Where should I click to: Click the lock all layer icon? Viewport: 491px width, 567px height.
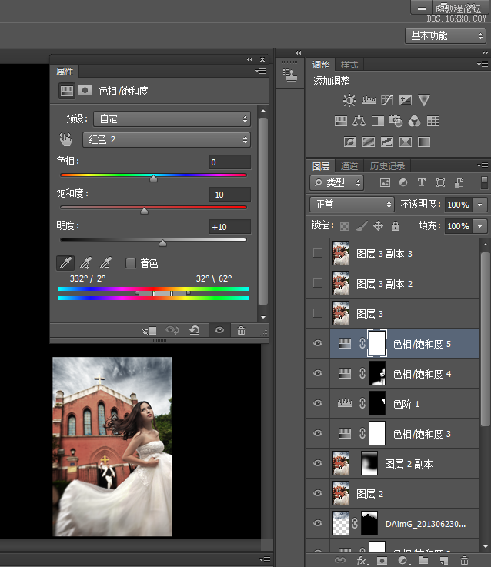tap(395, 226)
